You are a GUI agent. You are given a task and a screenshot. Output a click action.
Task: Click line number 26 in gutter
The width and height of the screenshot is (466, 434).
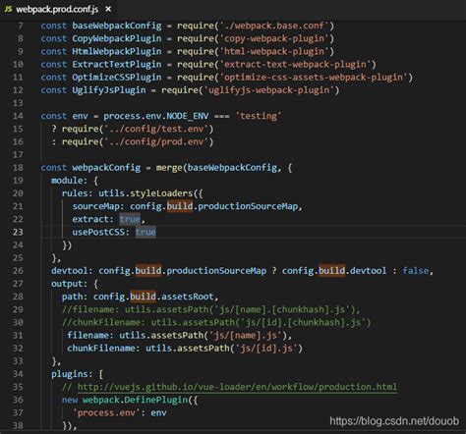tap(18, 271)
